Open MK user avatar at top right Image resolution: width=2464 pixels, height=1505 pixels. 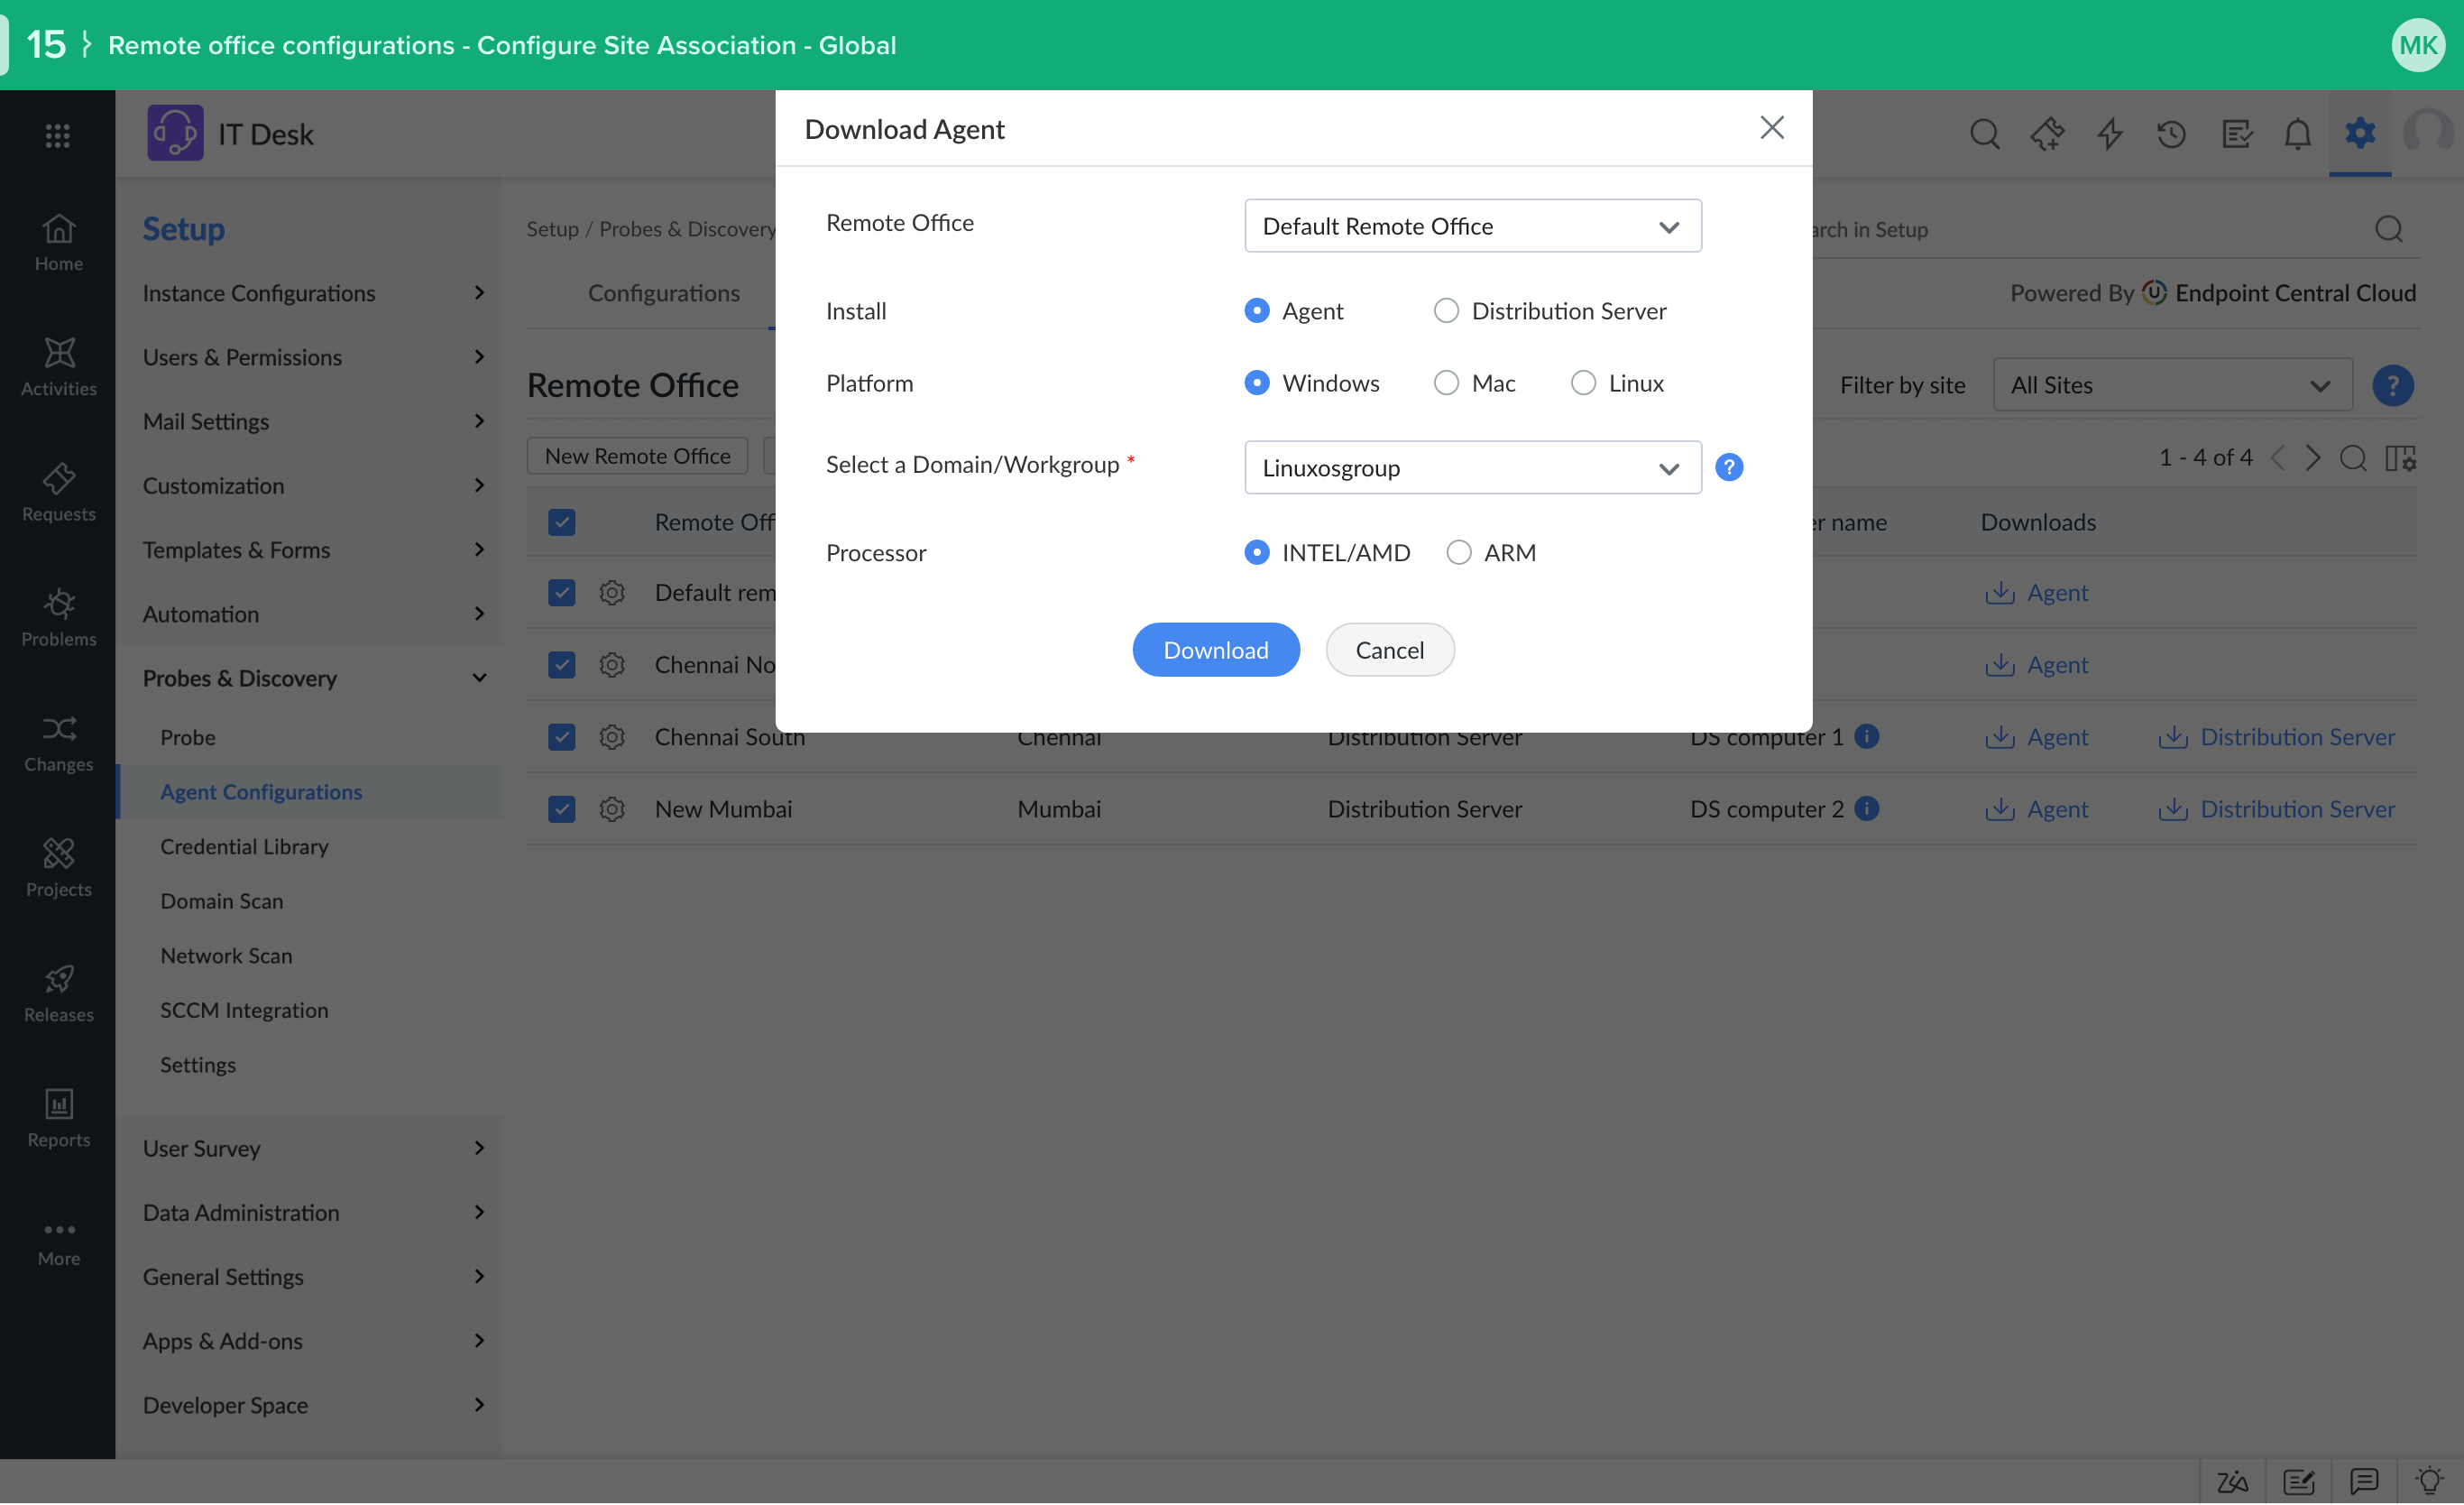tap(2418, 45)
